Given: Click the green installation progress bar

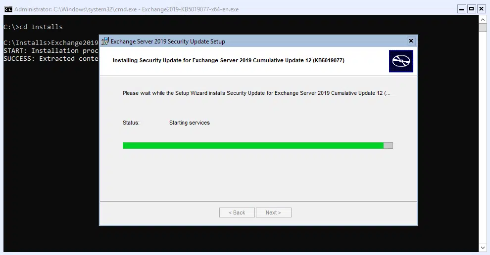Looking at the screenshot, I should coord(258,145).
